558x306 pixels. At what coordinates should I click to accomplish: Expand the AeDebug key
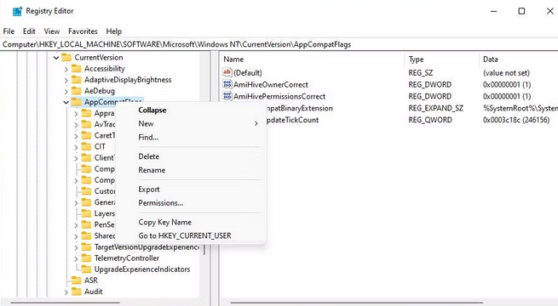(x=66, y=92)
